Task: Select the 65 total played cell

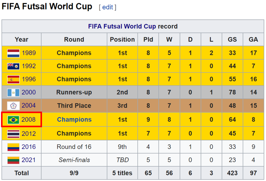Action: (x=148, y=173)
